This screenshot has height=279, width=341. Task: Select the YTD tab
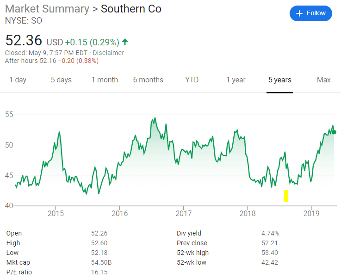(192, 80)
